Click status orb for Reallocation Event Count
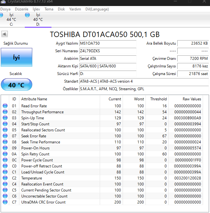Image resolution: width=210 pixels, height=213 pixels. pyautogui.click(x=5, y=184)
